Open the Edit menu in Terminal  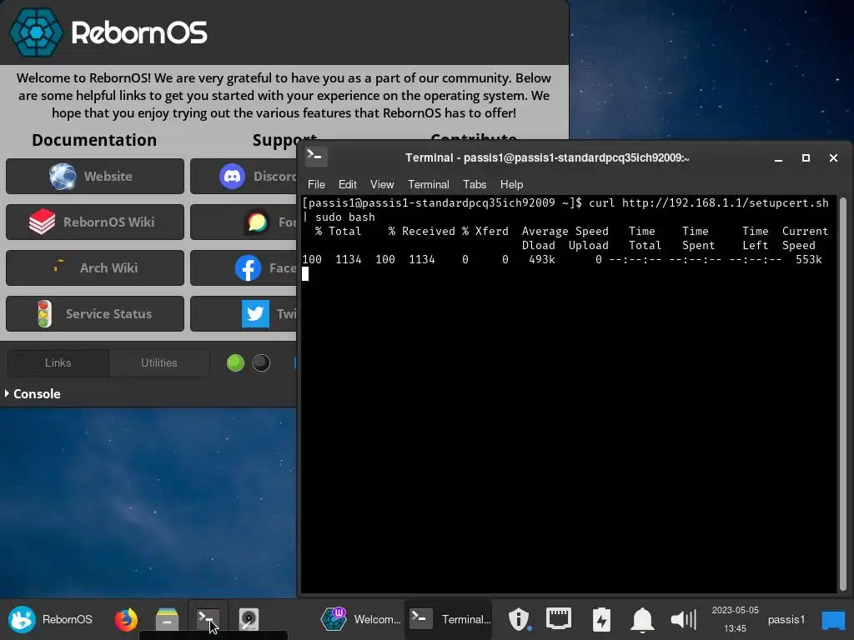pos(348,184)
